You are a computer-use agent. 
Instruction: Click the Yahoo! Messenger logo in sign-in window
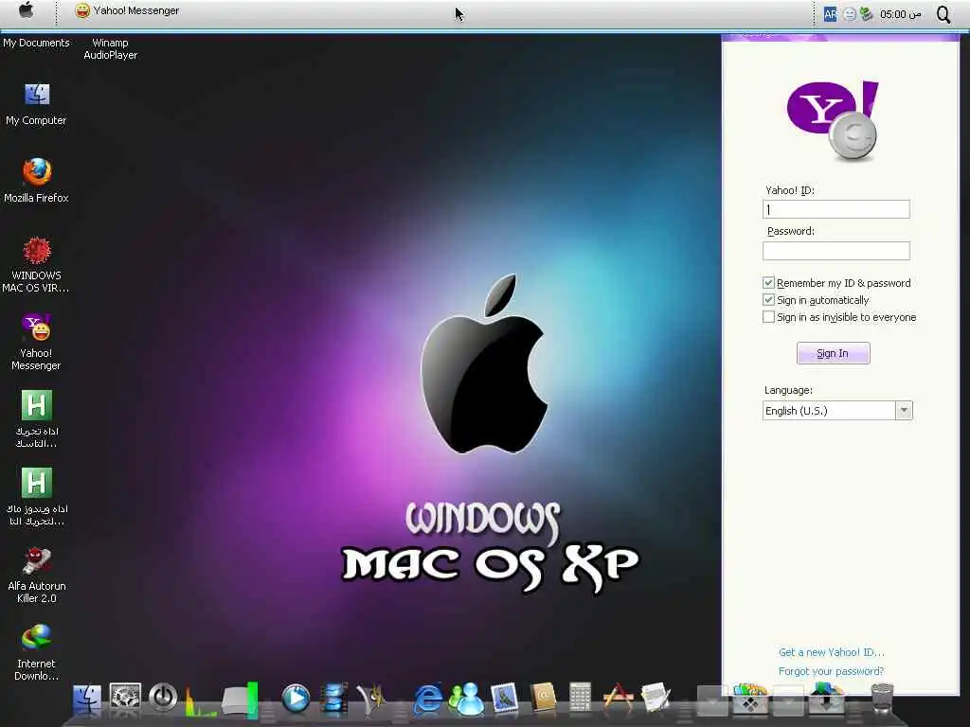coord(833,120)
